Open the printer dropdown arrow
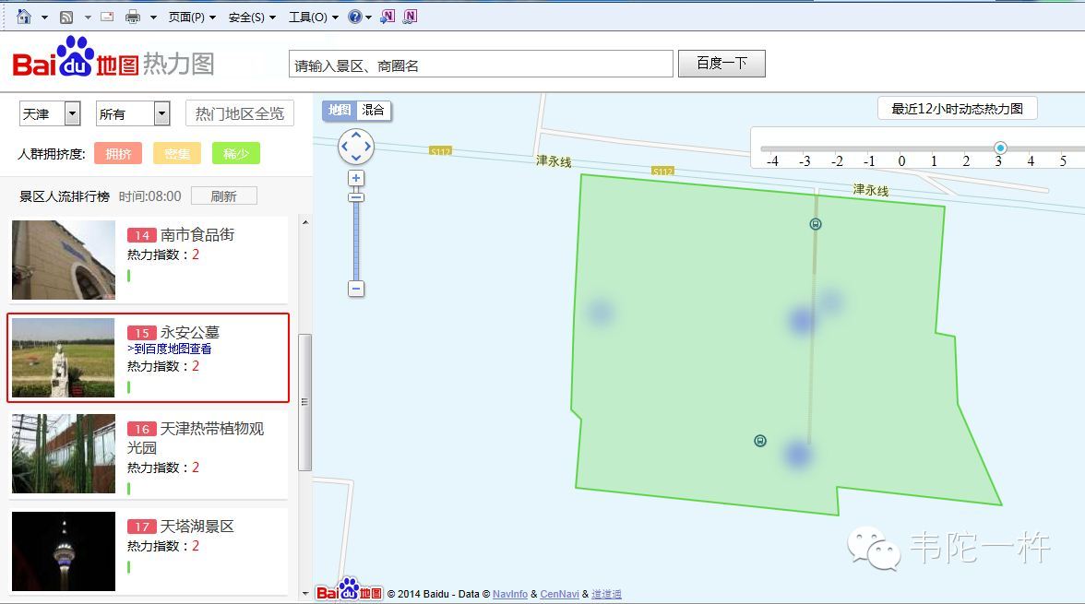 (x=153, y=18)
